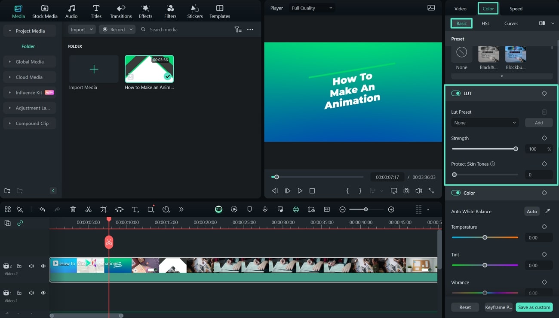The height and width of the screenshot is (318, 559).
Task: Show more timeline tools chevrons
Action: [181, 209]
